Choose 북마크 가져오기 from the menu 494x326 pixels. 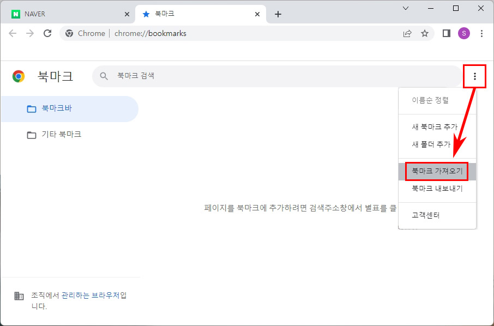(x=437, y=171)
